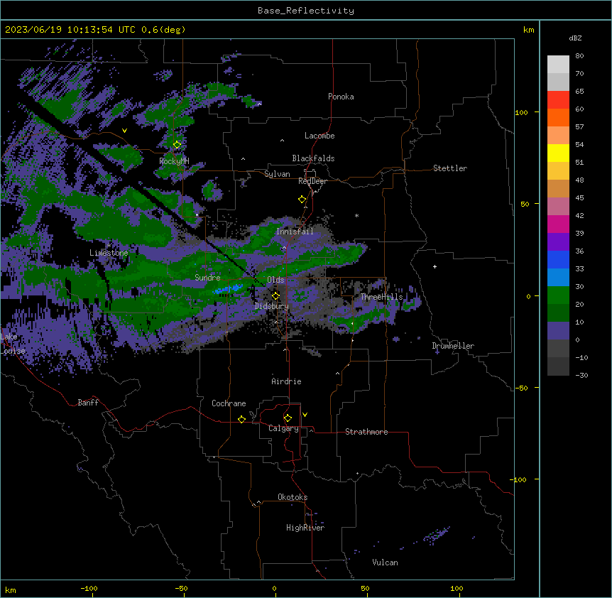The image size is (612, 598).
Task: Click the Innisfail city label
Action: (295, 232)
